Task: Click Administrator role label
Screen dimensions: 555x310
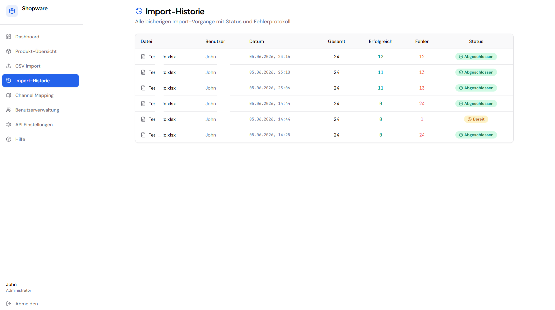Action: 19,290
